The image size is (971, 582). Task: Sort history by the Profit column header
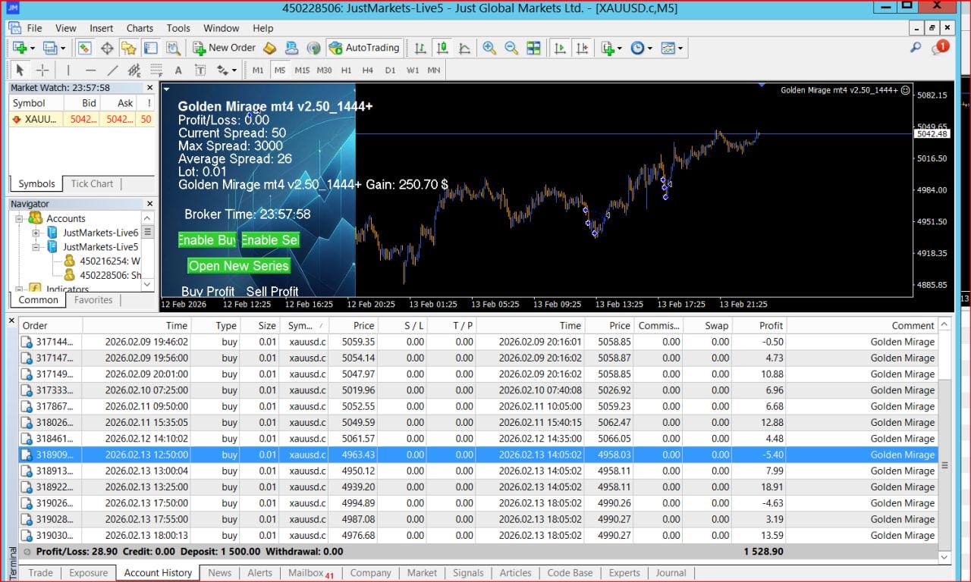[x=759, y=325]
